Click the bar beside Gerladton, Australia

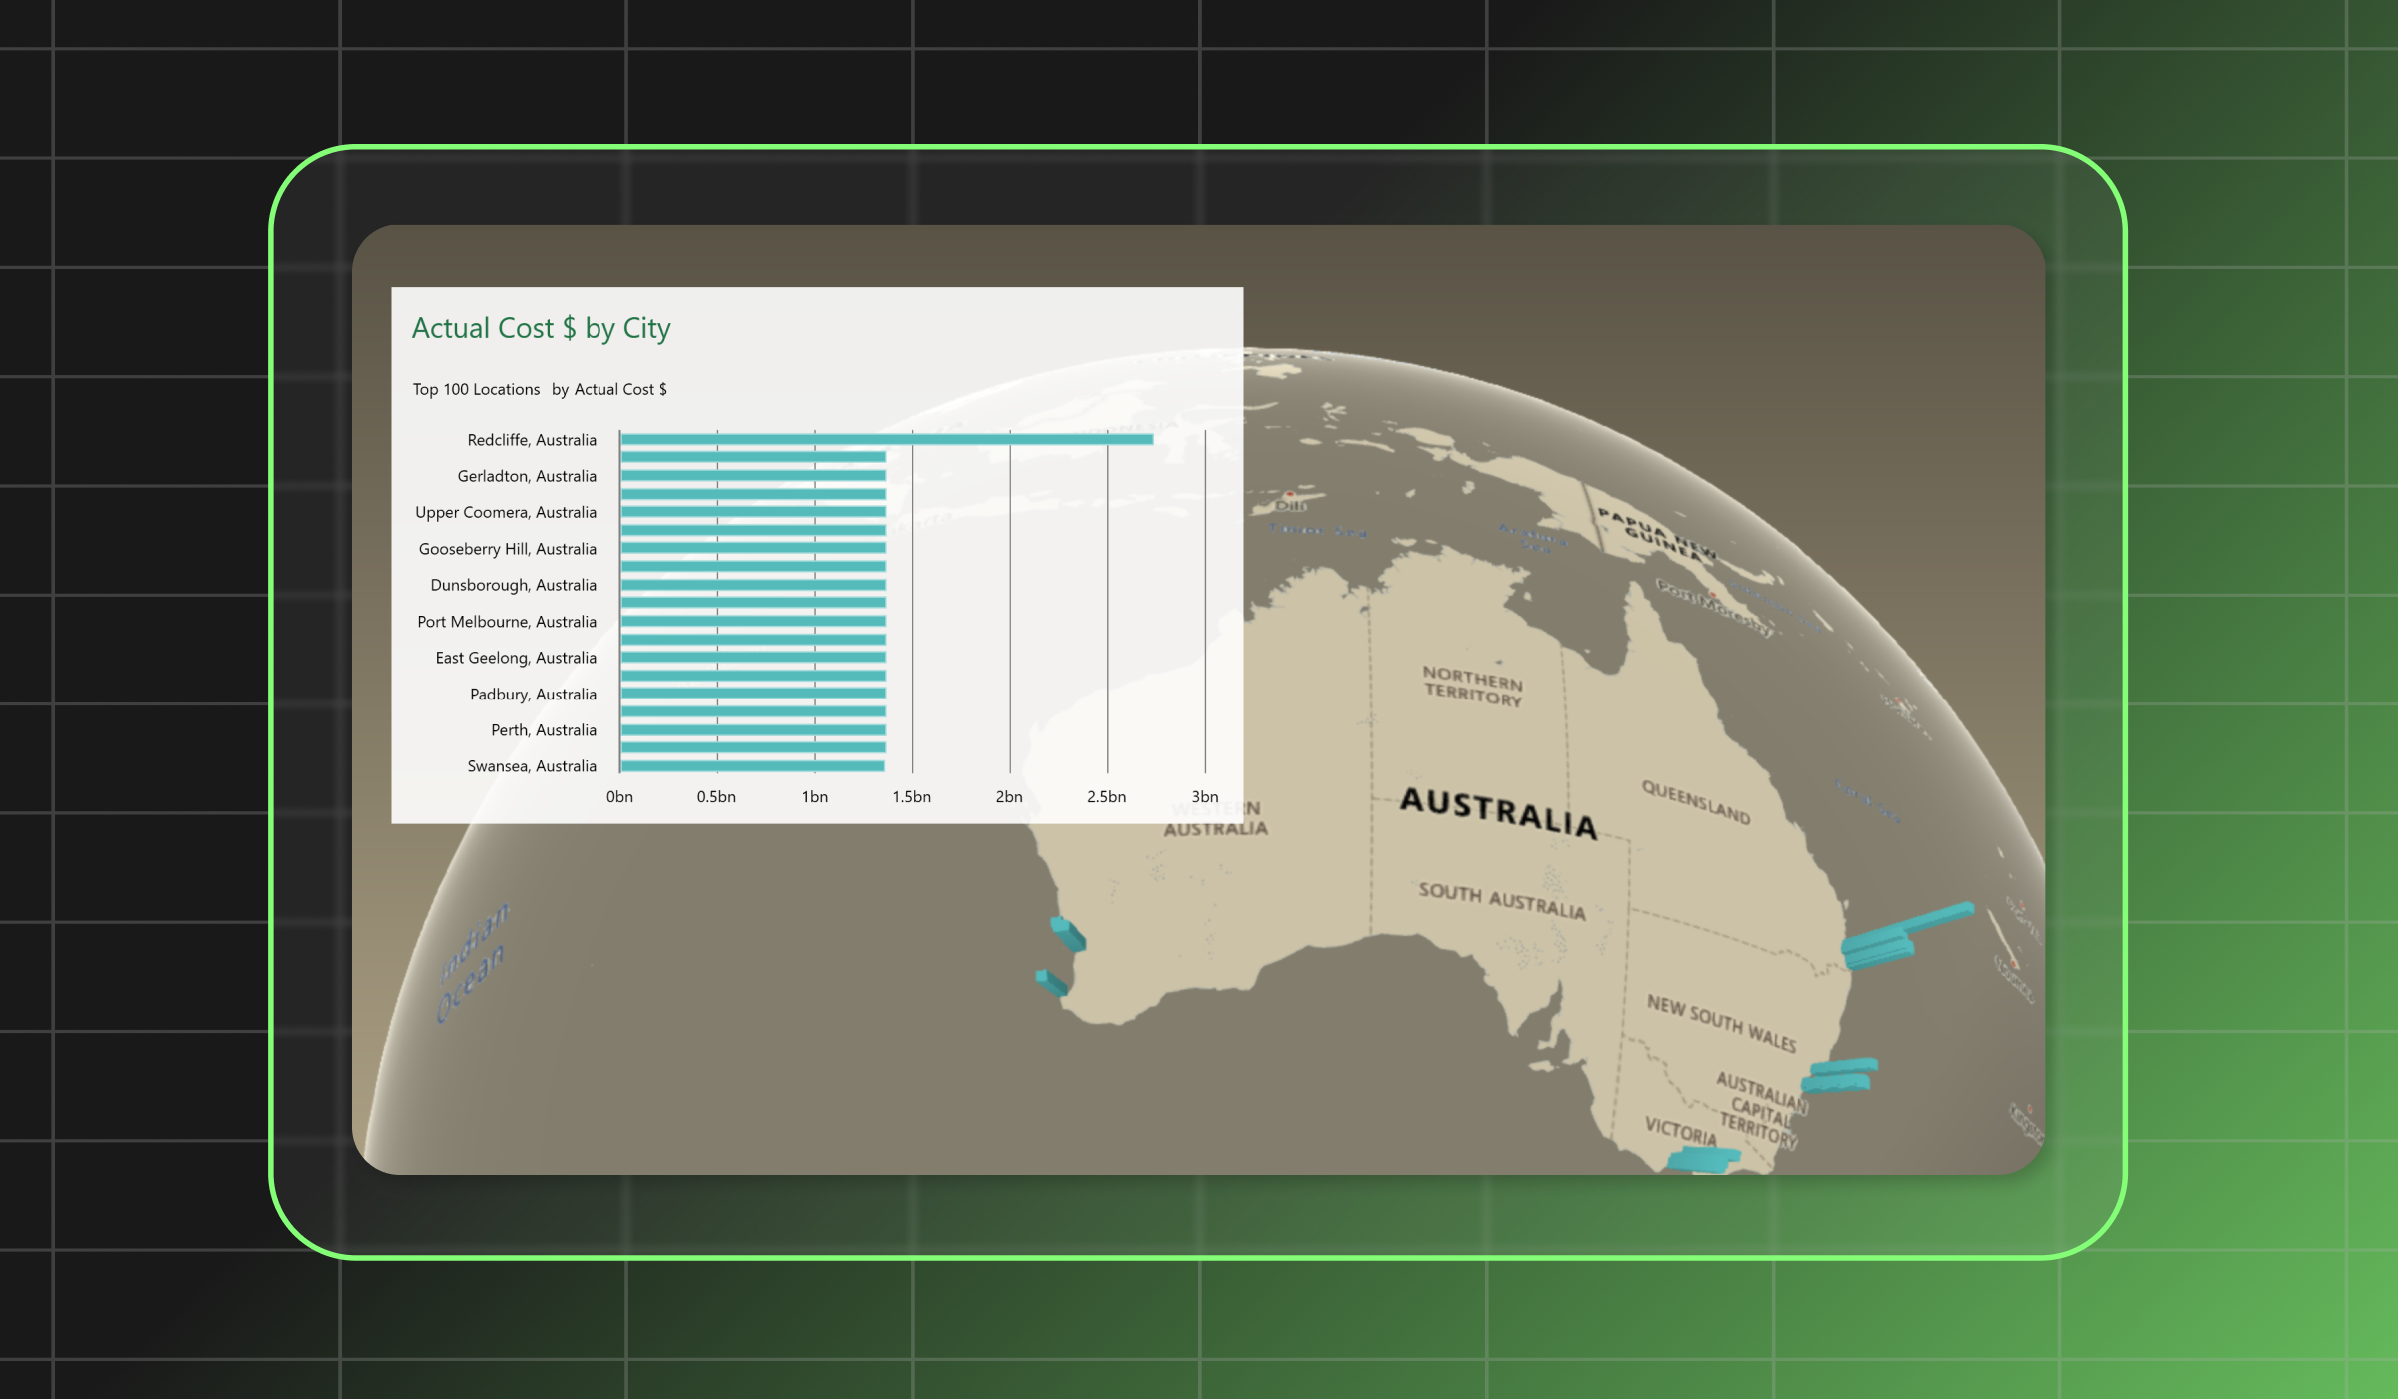coord(753,476)
